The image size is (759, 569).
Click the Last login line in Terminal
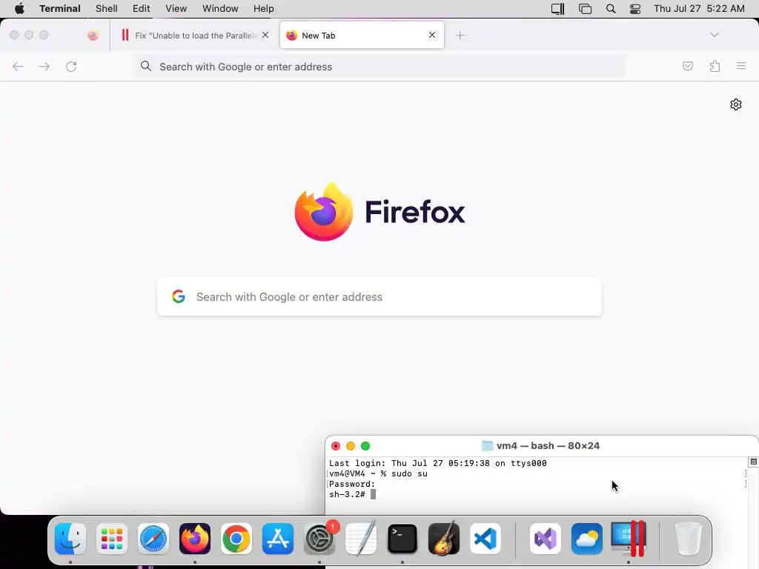(437, 463)
